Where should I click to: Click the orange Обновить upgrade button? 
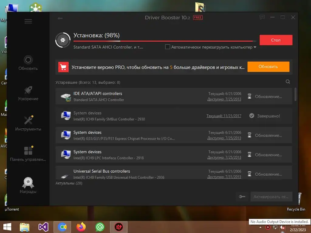click(268, 66)
